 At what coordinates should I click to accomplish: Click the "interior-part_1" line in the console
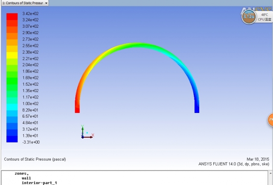click(x=39, y=183)
